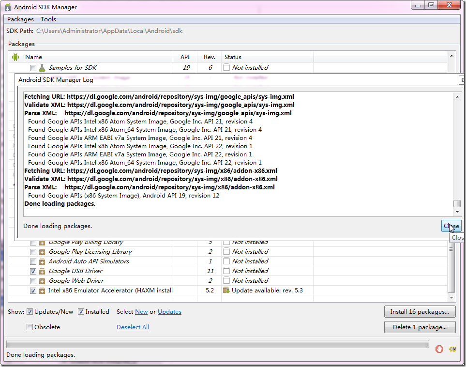This screenshot has width=466, height=367.
Task: Enable the Obsolete show filter checkbox
Action: 30,327
